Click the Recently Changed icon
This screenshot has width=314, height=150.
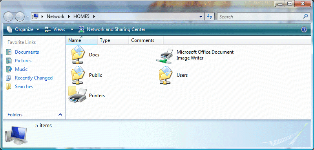(x=9, y=78)
